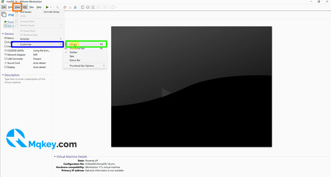Click the Revert to Snapshot toolbar icon
This screenshot has height=177, width=331.
coord(70,7)
